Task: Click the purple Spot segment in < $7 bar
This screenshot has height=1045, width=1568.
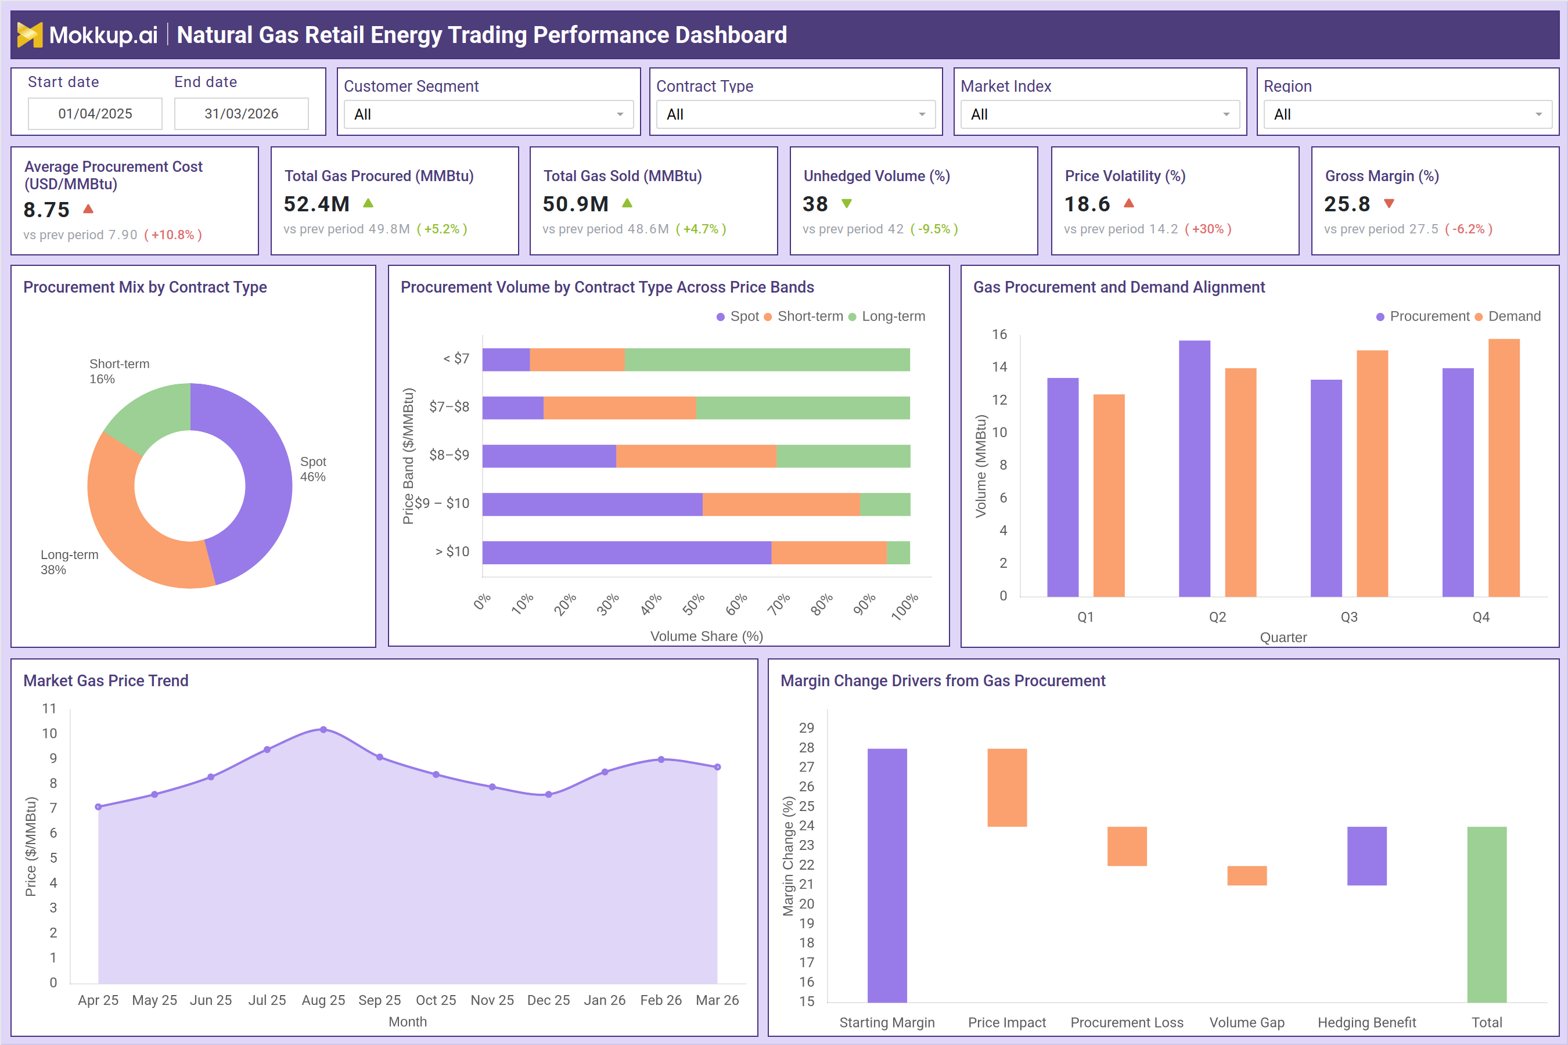Action: click(x=506, y=360)
